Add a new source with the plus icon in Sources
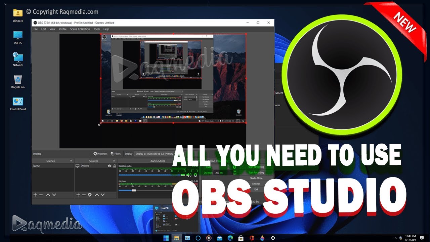Image resolution: width=430 pixels, height=242 pixels. point(78,195)
